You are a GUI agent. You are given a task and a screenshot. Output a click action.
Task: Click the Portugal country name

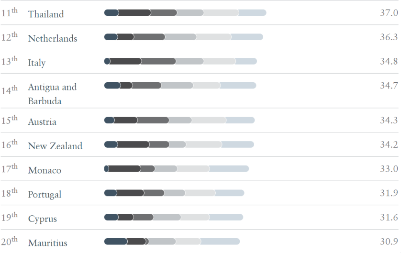45,195
